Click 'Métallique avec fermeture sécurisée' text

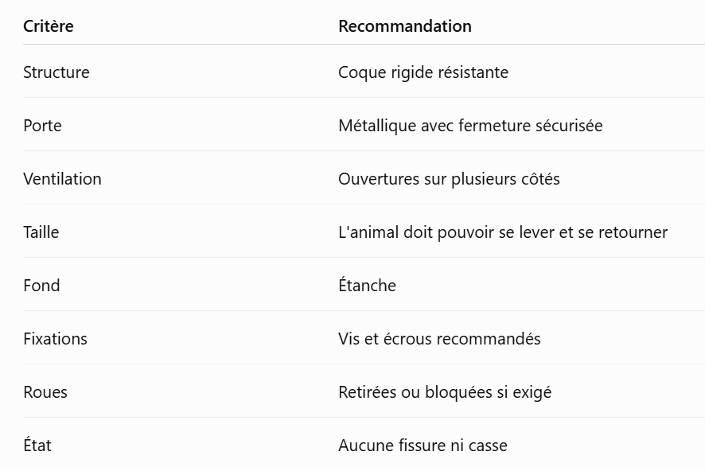click(x=470, y=126)
